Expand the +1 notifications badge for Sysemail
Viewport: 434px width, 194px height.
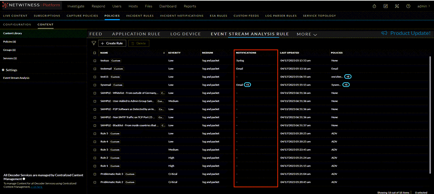(247, 85)
